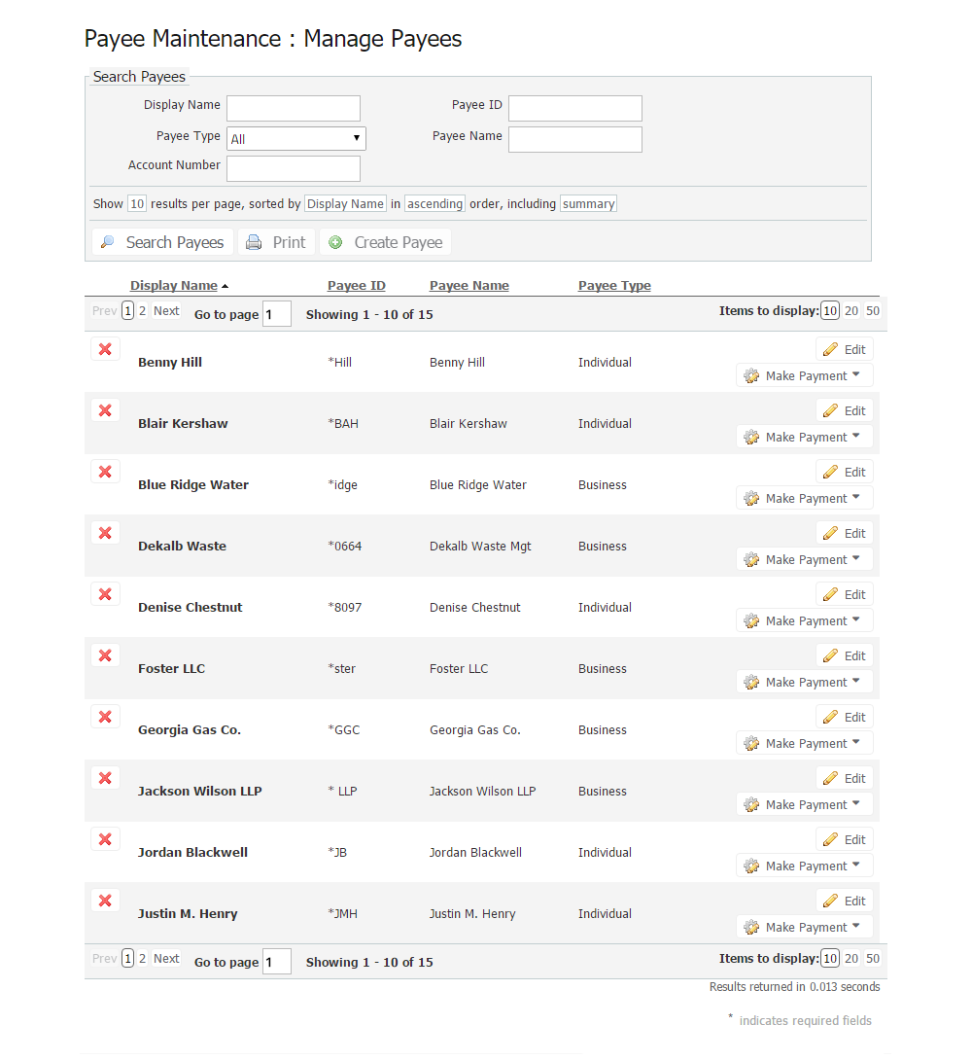This screenshot has height=1061, width=972.
Task: Open the Payee Type dropdown
Action: [x=295, y=138]
